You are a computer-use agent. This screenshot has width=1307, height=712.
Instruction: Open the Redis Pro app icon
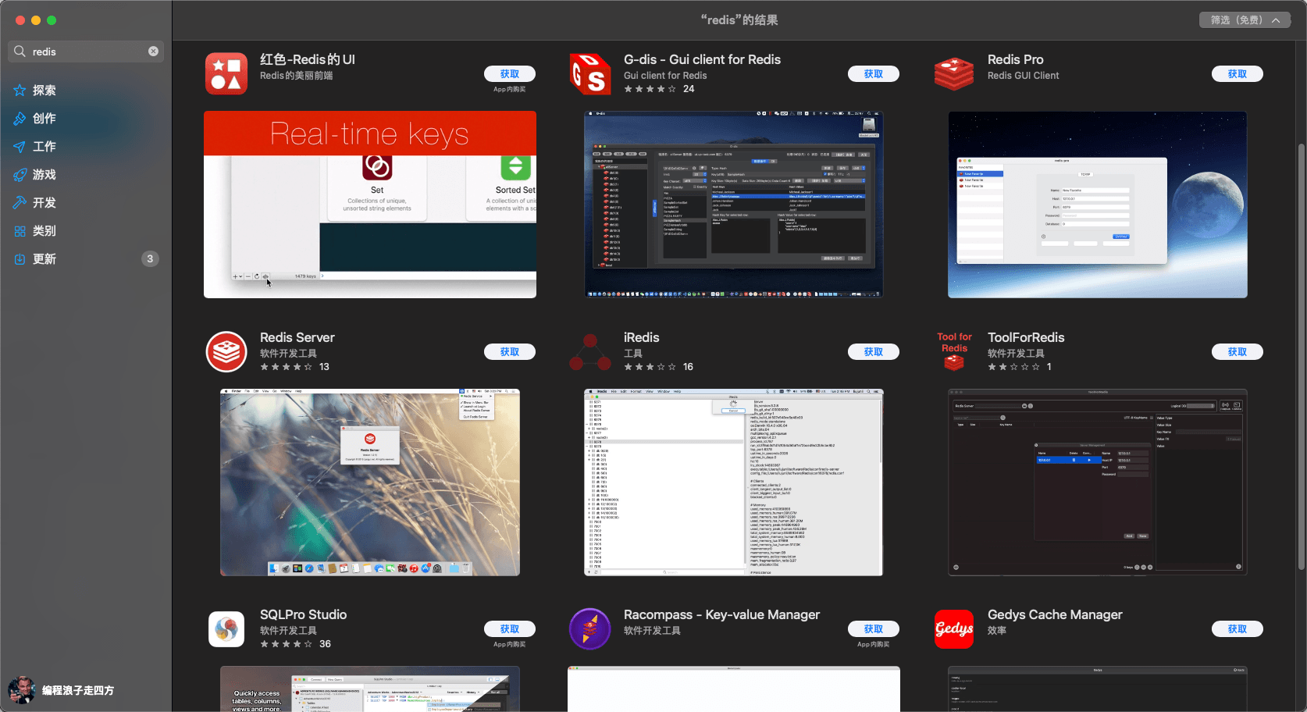[954, 73]
